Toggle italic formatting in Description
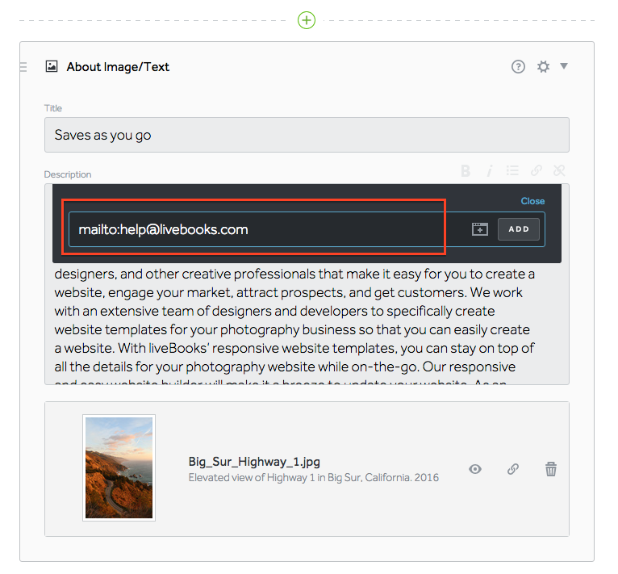Image resolution: width=618 pixels, height=574 pixels. pyautogui.click(x=489, y=170)
